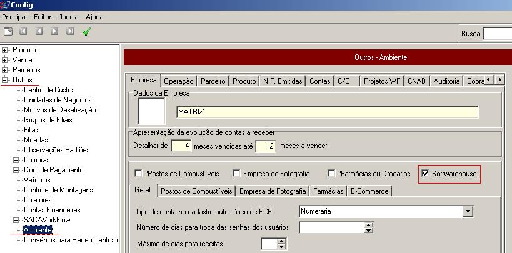
Task: Switch to the Operação tab
Action: pos(179,81)
